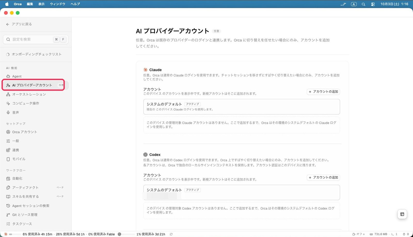The width and height of the screenshot is (413, 237).
Task: Select AI プロバイダーアカウント in sidebar
Action: pos(36,85)
